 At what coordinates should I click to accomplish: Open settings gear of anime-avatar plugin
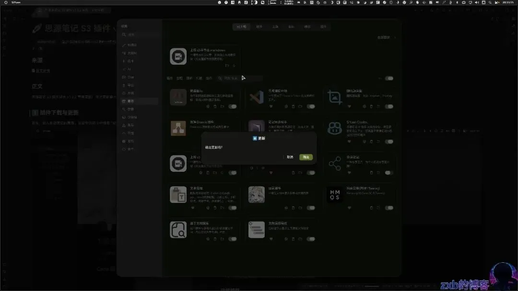[x=286, y=208]
